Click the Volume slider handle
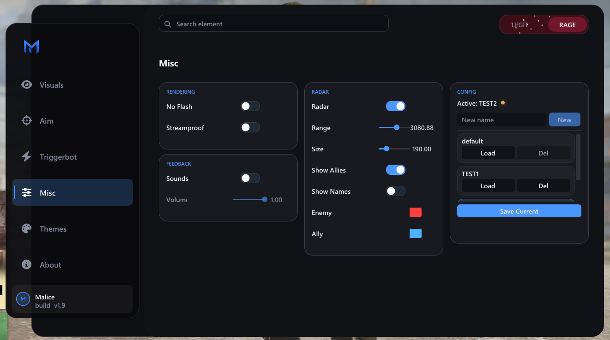 265,199
